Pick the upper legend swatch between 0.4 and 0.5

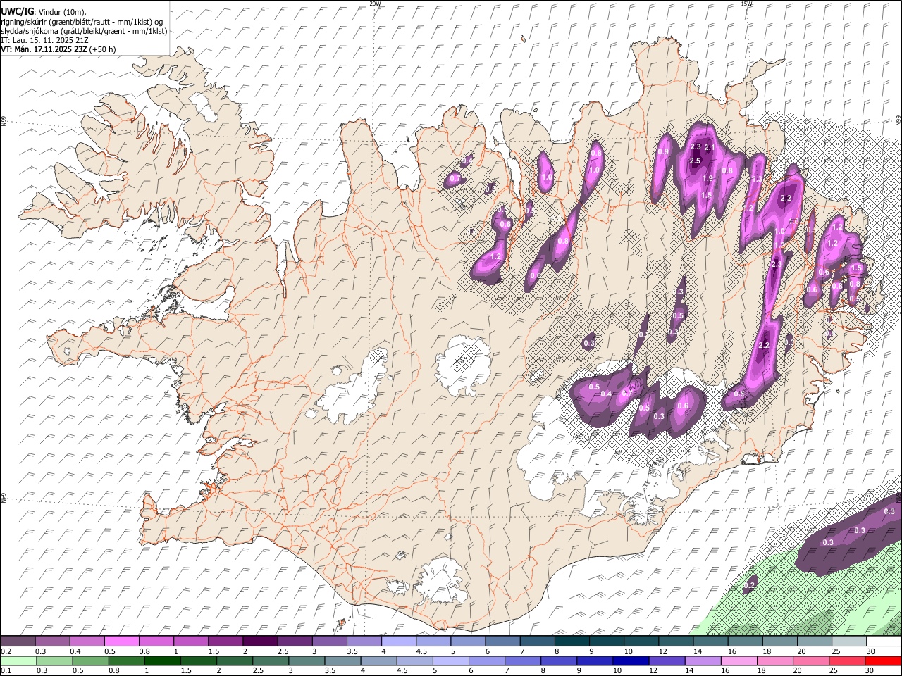[x=87, y=641]
